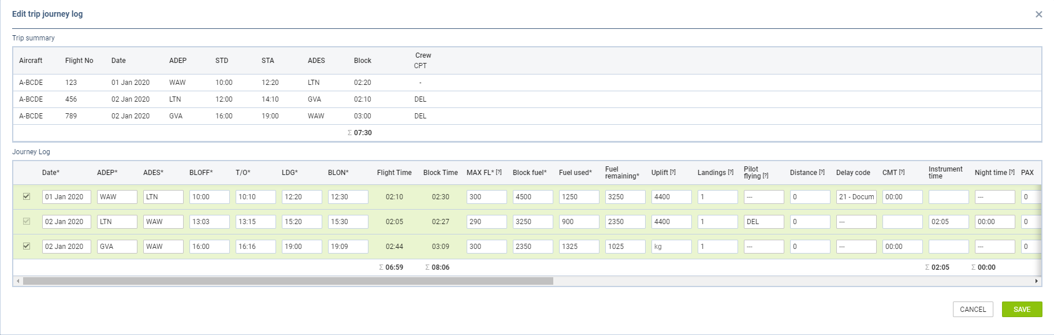This screenshot has height=335, width=1054.
Task: Edit Fuel remaining field with 3250
Action: [x=625, y=197]
